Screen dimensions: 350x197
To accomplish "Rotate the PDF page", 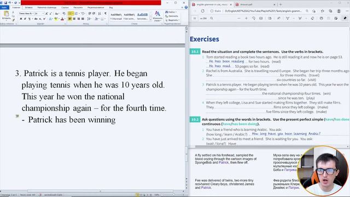I will point(254,18).
